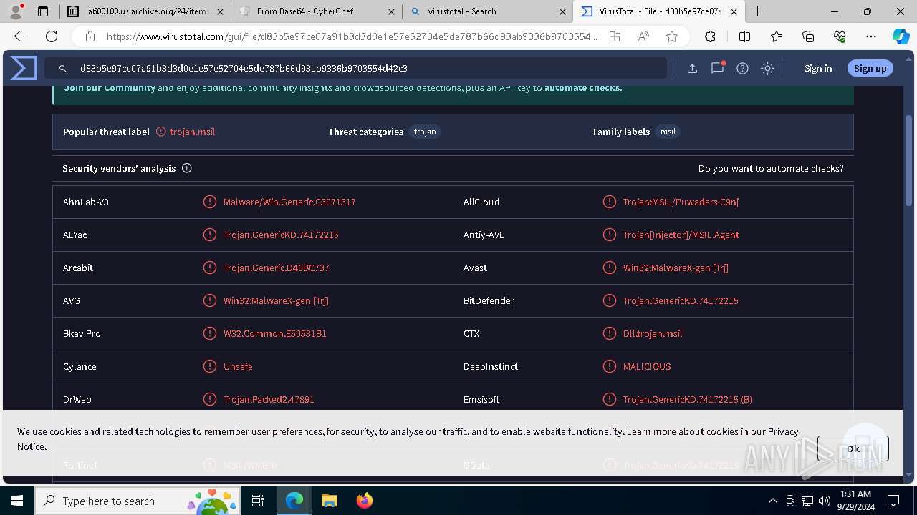The image size is (917, 515).
Task: Toggle the light/dark theme icon
Action: pos(768,69)
